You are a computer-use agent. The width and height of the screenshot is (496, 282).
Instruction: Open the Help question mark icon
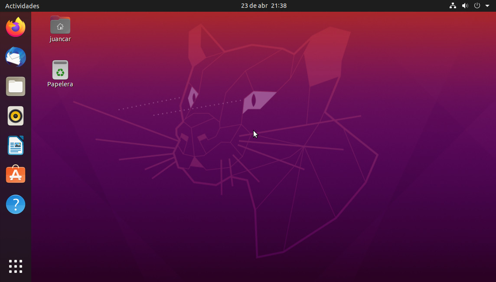point(16,204)
